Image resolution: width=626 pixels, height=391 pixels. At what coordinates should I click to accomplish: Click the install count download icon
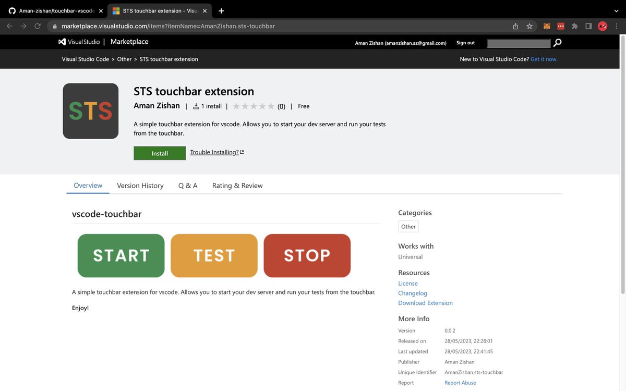pyautogui.click(x=196, y=106)
